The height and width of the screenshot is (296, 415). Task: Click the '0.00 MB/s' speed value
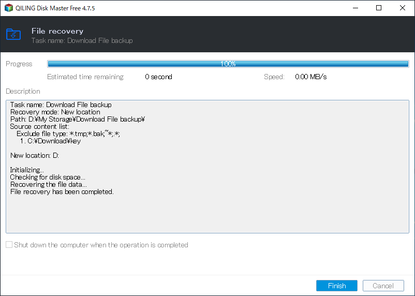pyautogui.click(x=310, y=77)
